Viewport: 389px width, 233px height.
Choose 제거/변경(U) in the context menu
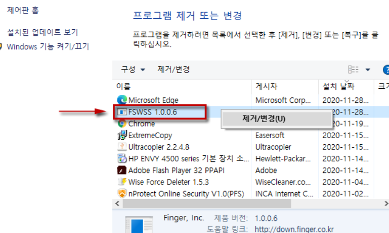pos(277,119)
